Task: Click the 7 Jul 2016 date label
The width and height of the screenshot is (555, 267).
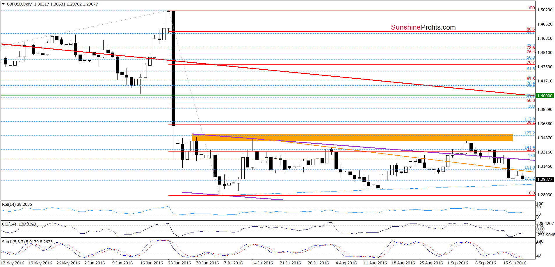Action: point(233,263)
